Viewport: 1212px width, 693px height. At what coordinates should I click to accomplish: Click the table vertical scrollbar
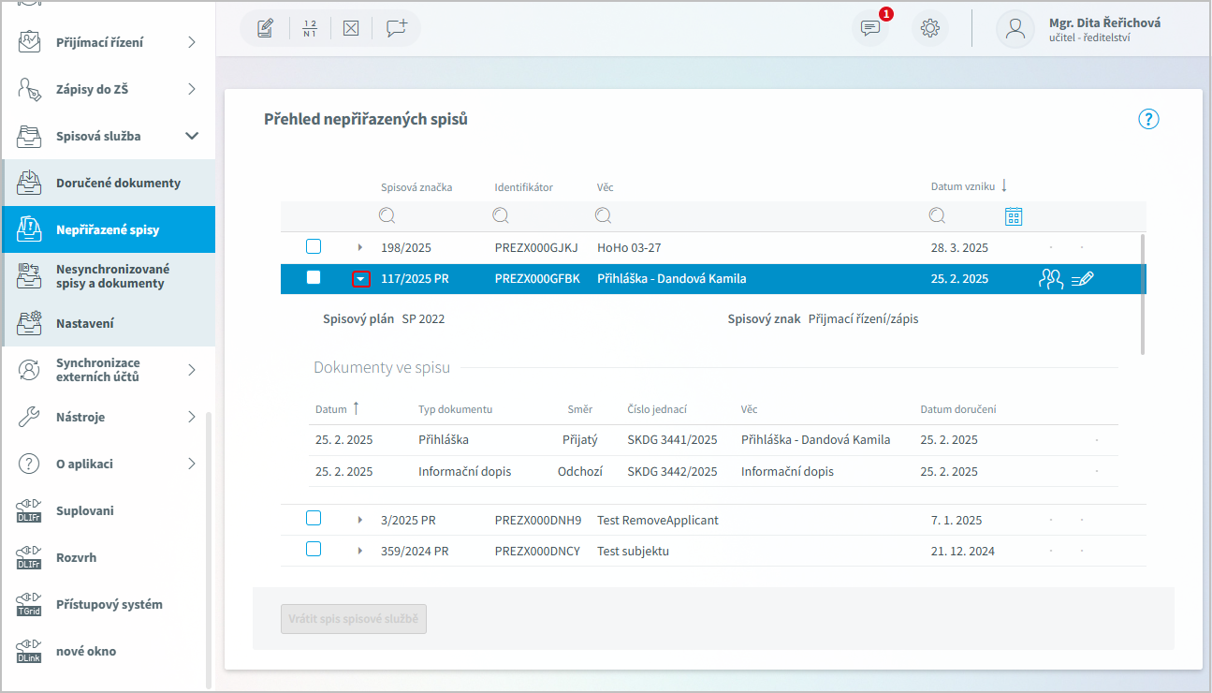click(1143, 295)
